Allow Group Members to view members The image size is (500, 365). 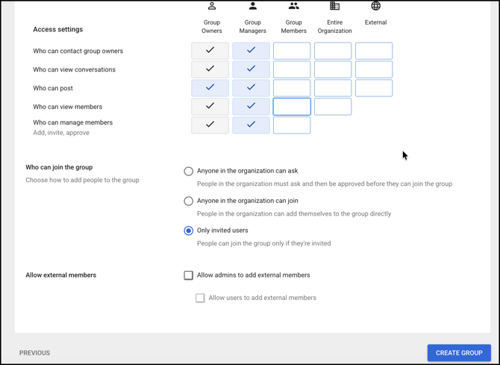(x=292, y=107)
